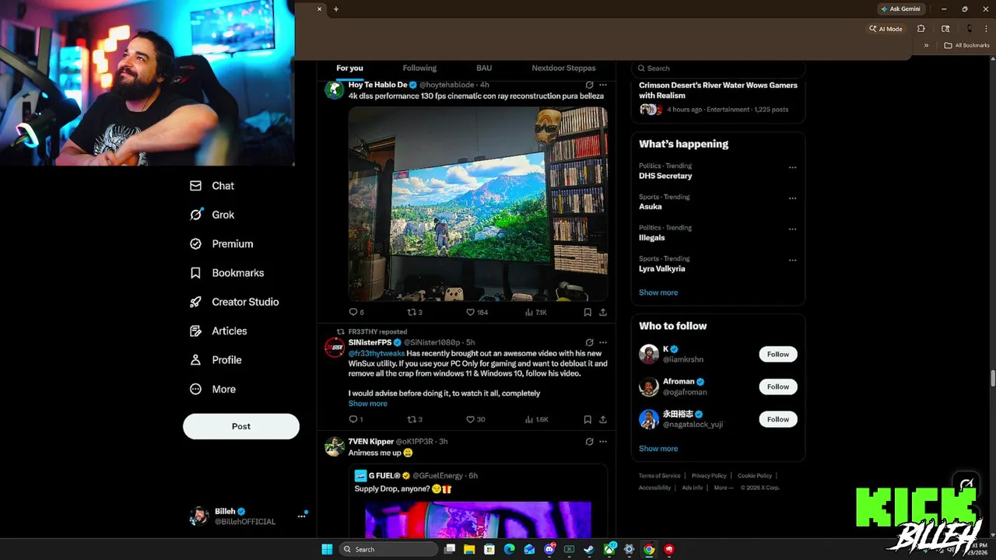Share the SINisterFPS post

[602, 419]
